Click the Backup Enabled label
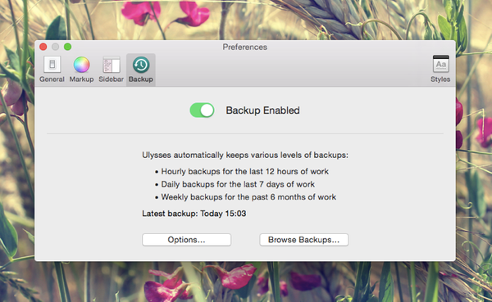This screenshot has width=492, height=302. coord(262,110)
